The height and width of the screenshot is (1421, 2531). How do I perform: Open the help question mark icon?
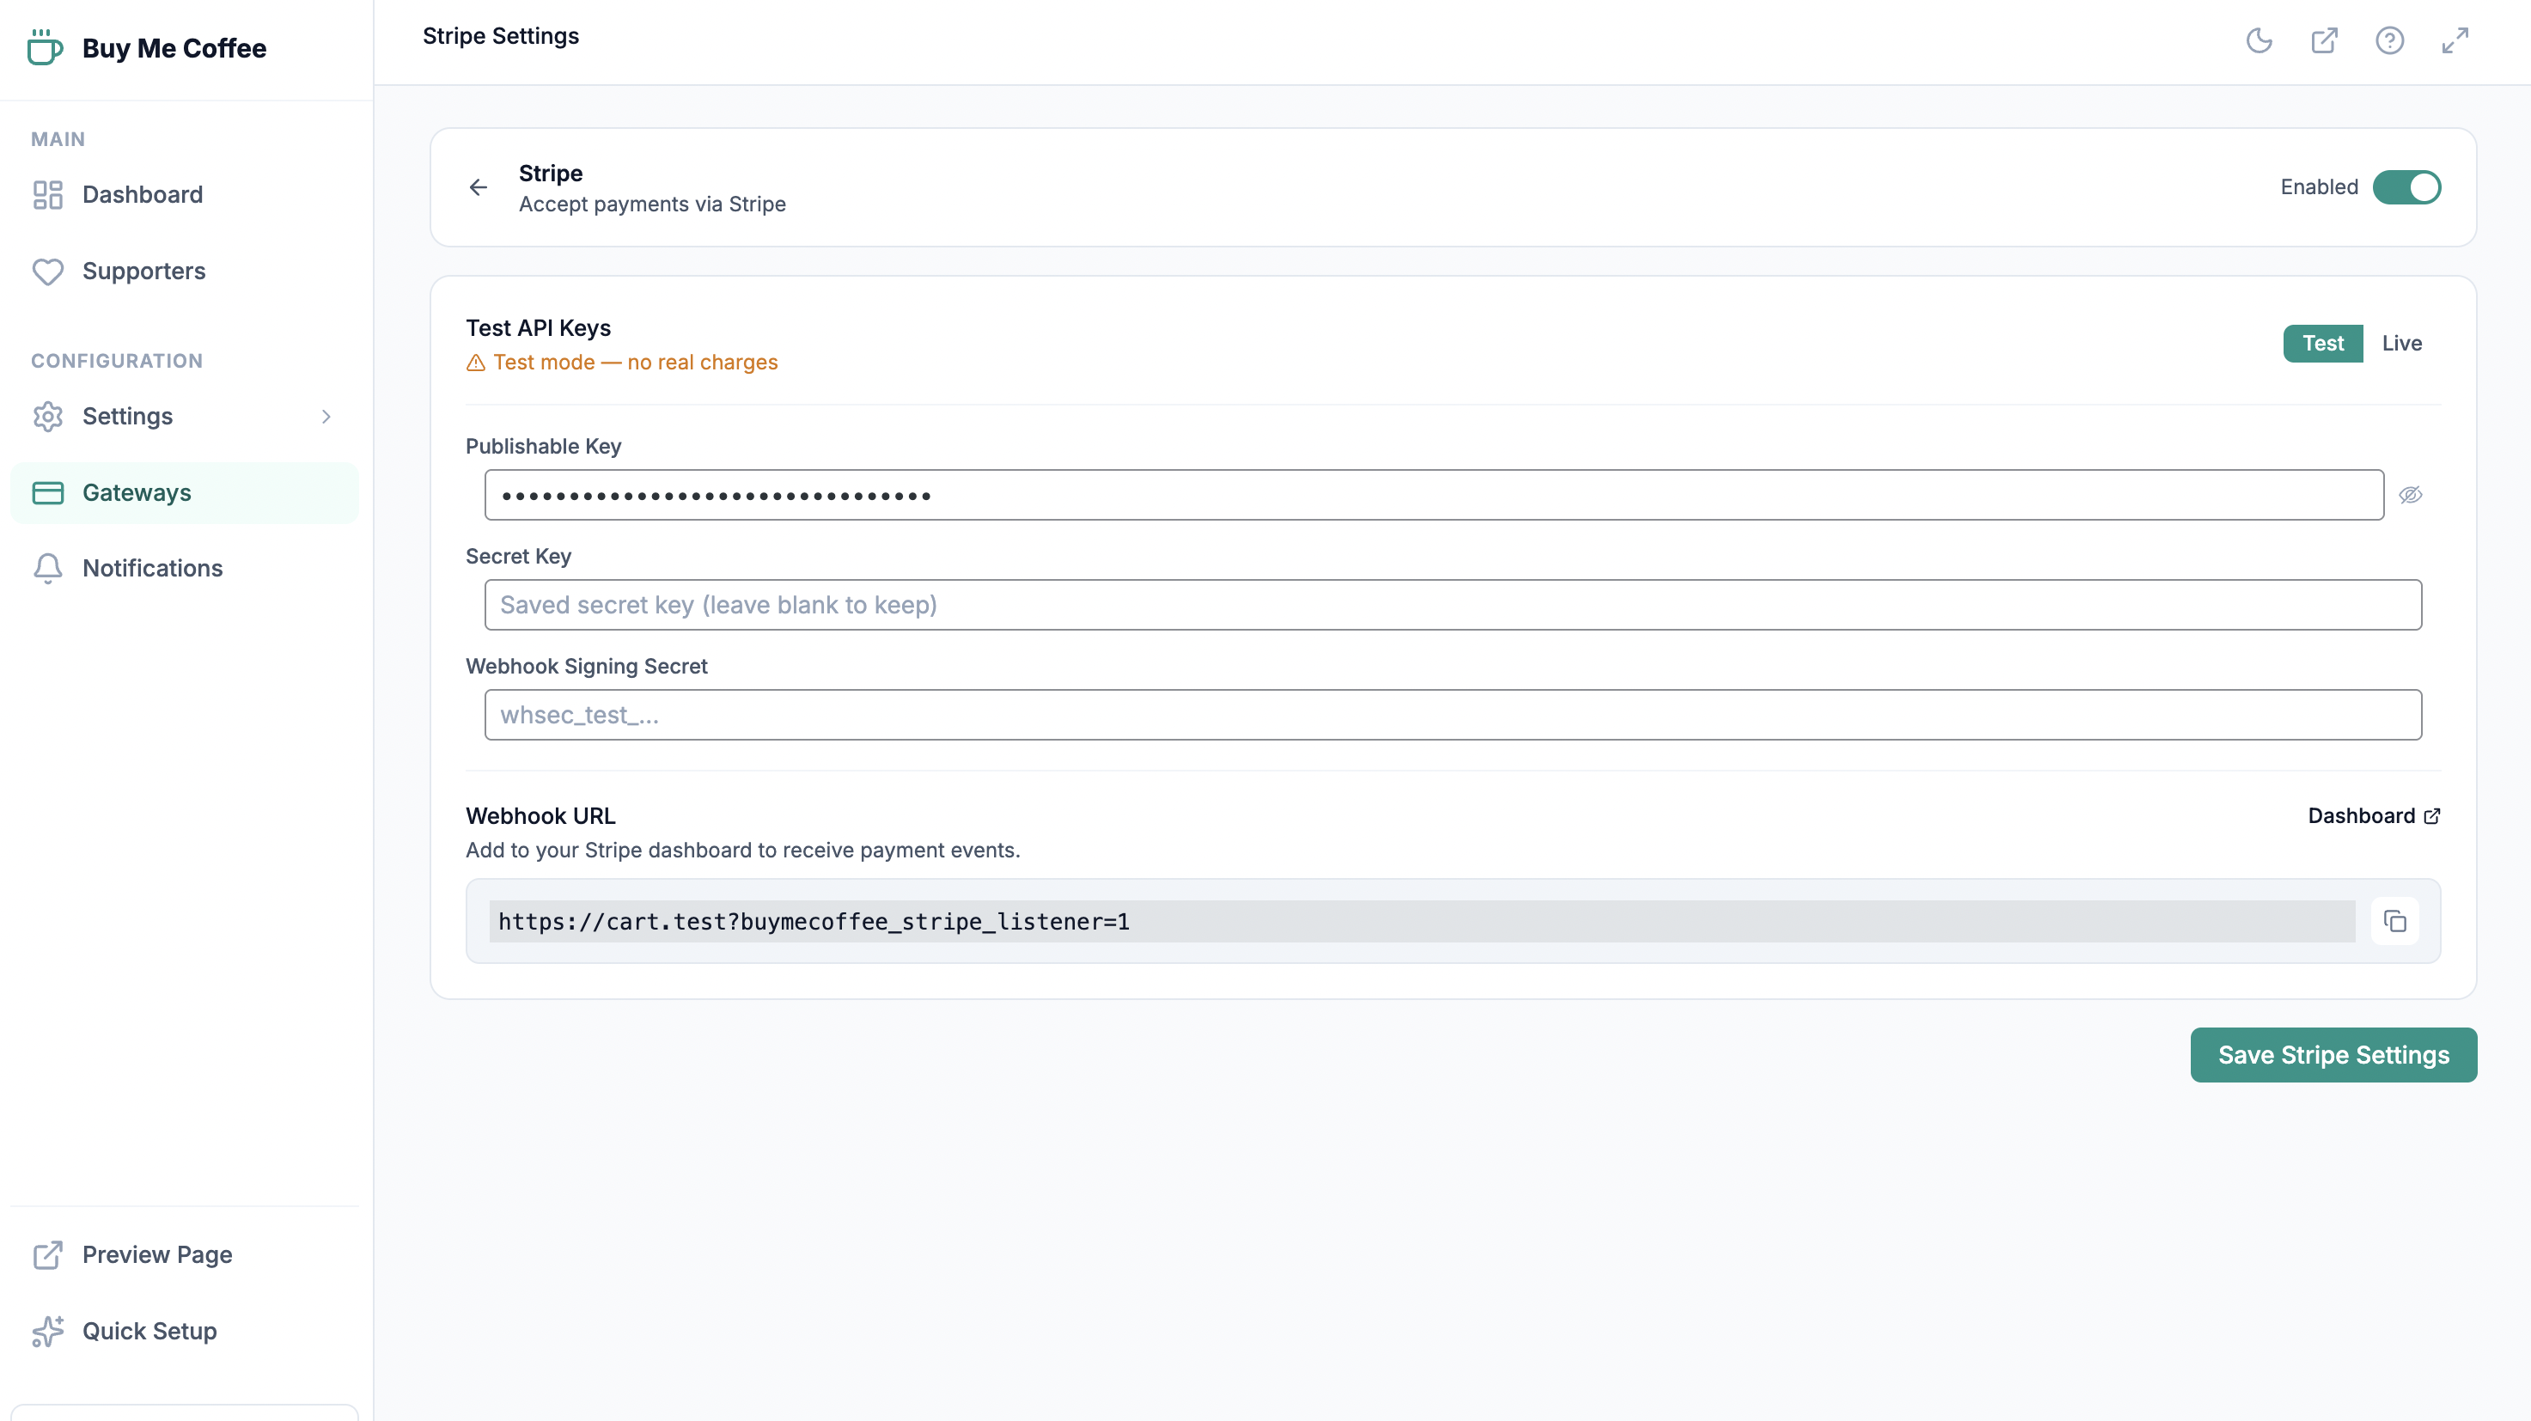coord(2389,40)
